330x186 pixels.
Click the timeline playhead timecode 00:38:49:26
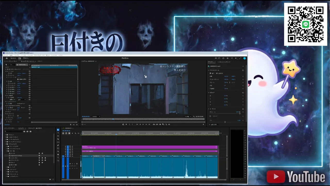click(x=66, y=131)
